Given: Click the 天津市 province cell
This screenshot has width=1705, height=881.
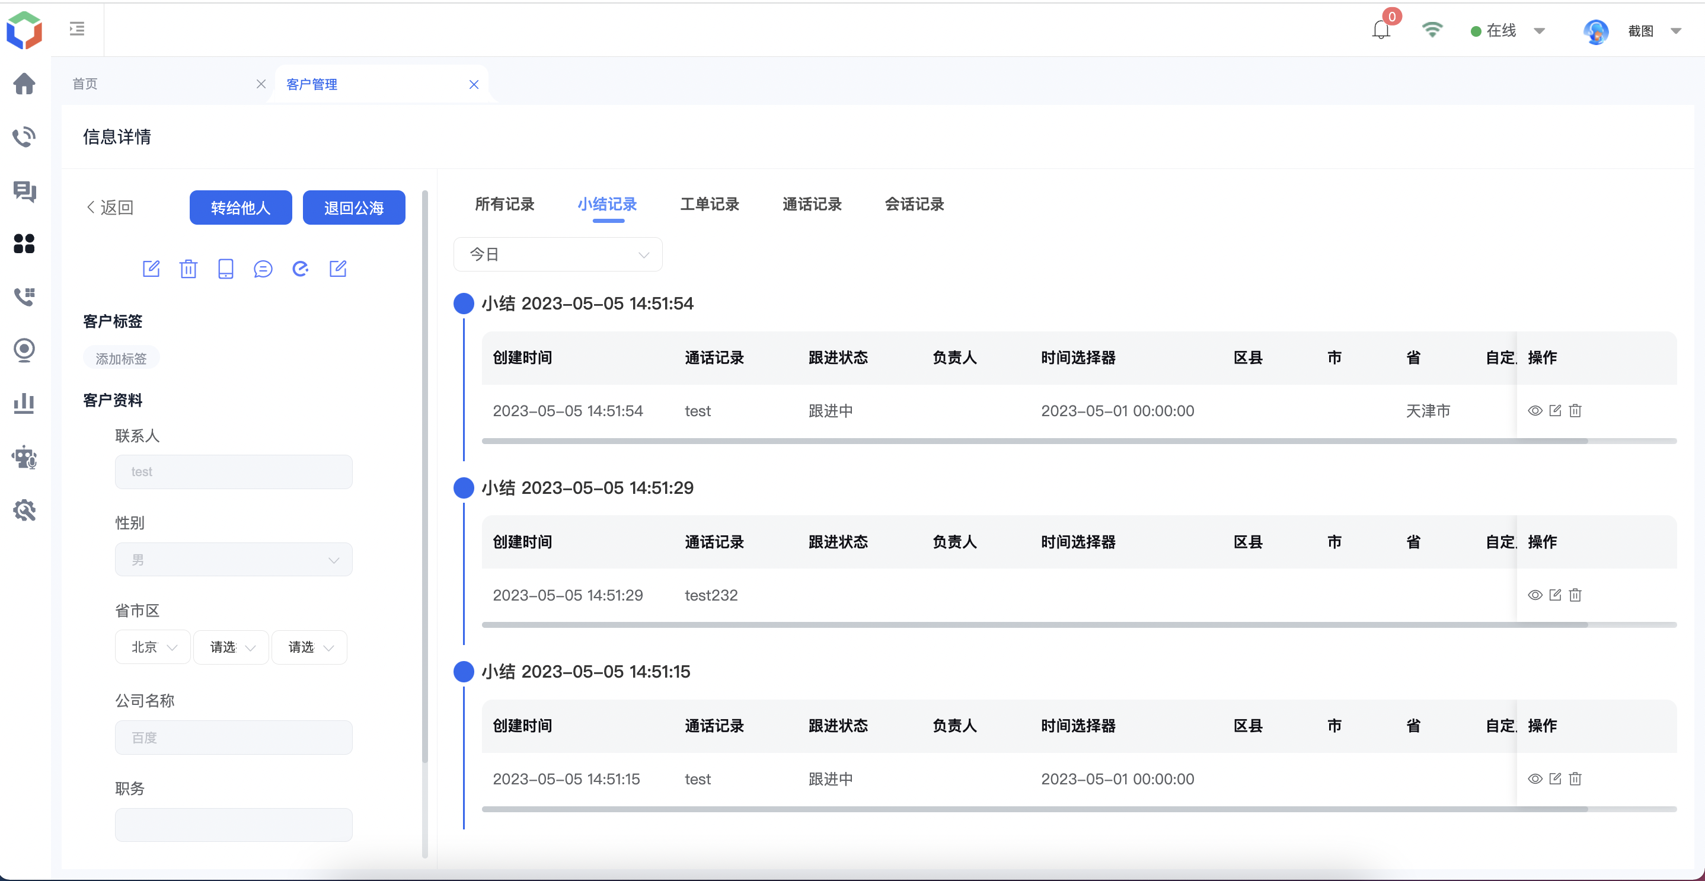Looking at the screenshot, I should (x=1428, y=410).
